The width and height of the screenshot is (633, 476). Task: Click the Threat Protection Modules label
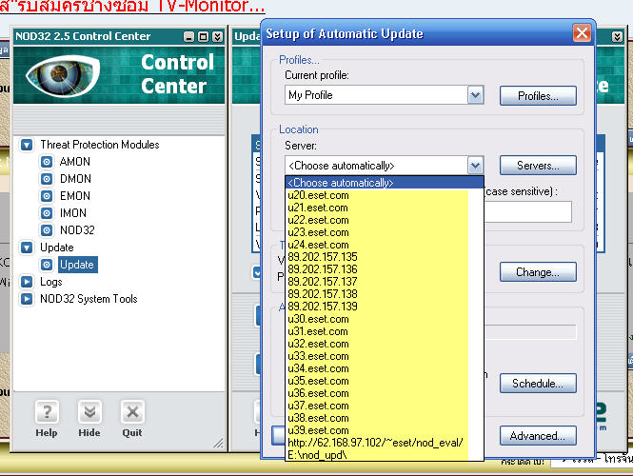click(x=100, y=145)
